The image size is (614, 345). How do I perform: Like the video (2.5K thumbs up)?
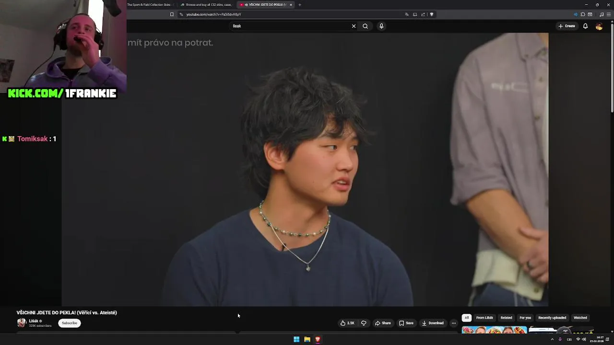point(347,323)
